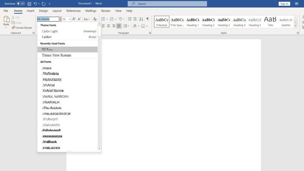Viewport: 304px width, 171px height.
Task: Click font list scroll down arrow
Action: [99, 148]
